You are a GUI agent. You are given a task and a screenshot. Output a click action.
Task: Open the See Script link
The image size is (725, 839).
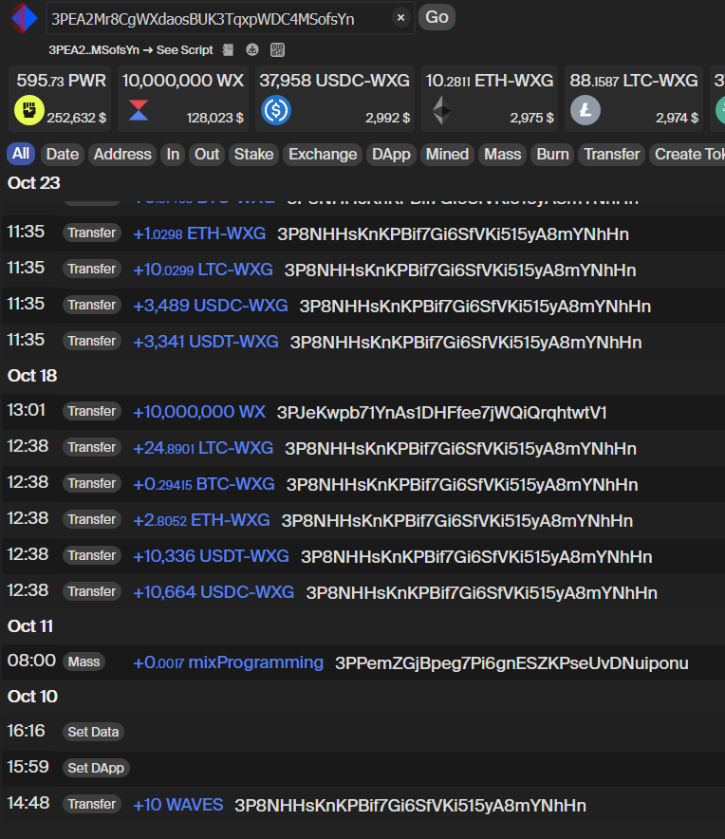click(185, 49)
